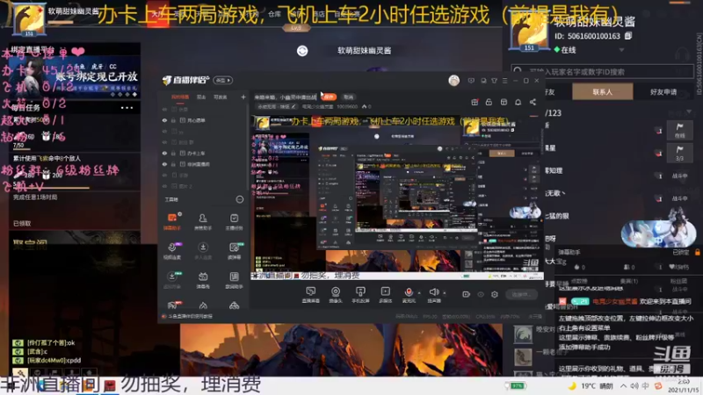
Task: Show the hidden 图片 2 source
Action: (164, 186)
